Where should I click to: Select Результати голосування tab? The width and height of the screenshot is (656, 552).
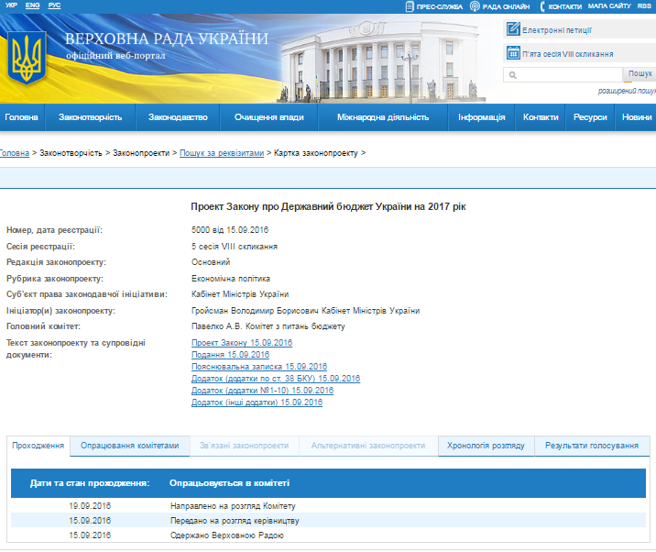pyautogui.click(x=592, y=446)
